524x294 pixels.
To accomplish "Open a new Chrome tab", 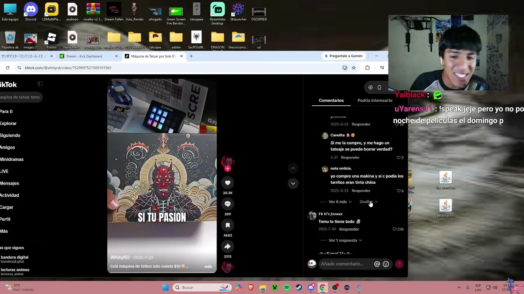I will coord(191,56).
